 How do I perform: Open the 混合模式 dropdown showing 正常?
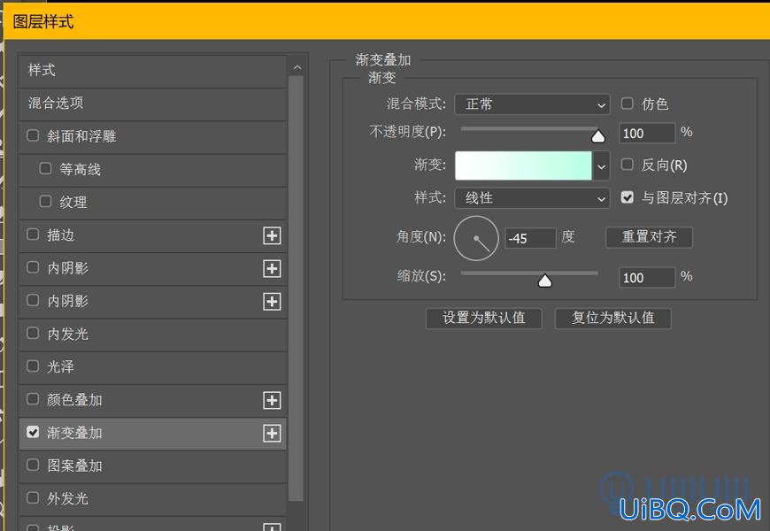[532, 104]
